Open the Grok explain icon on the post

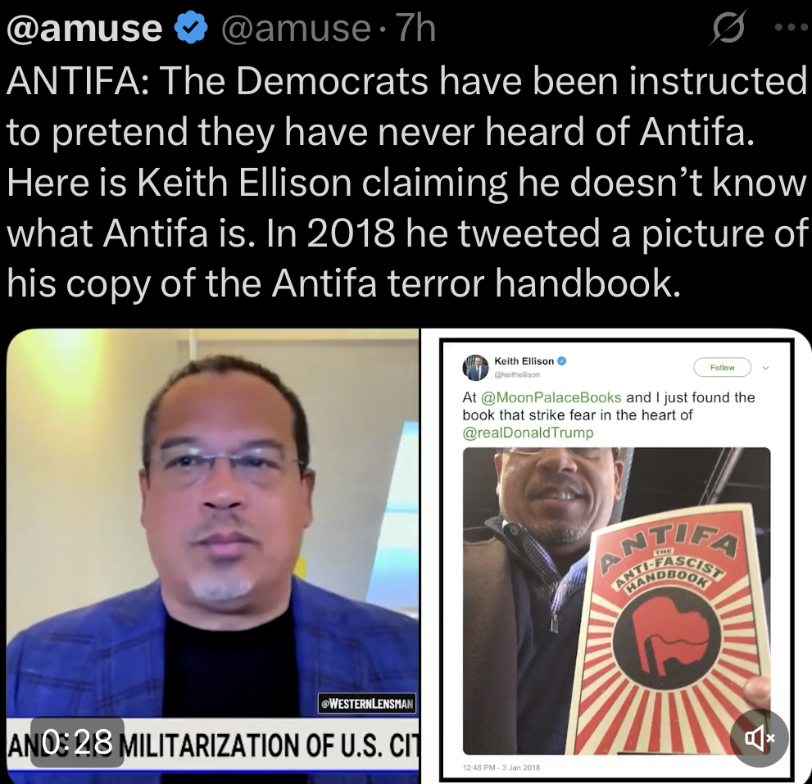[x=728, y=27]
